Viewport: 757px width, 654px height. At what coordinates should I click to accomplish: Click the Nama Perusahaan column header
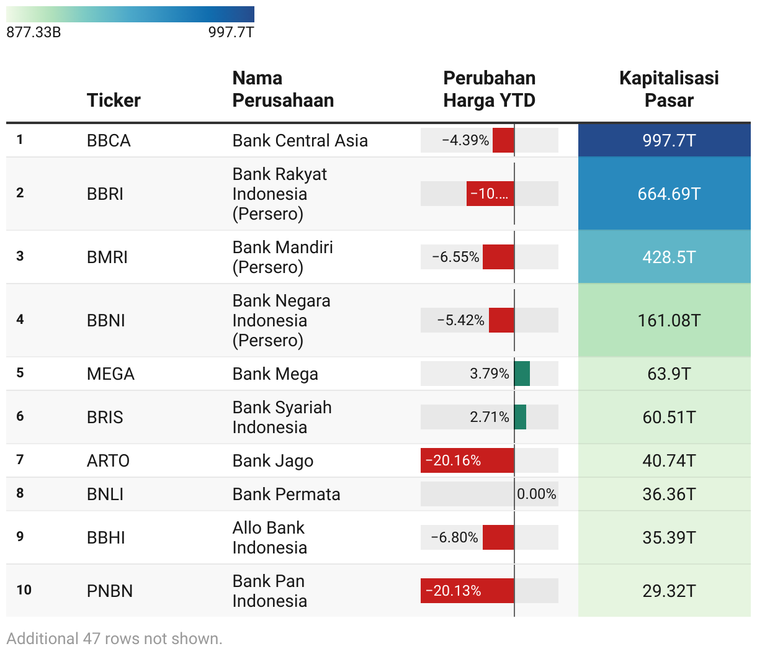pos(283,89)
